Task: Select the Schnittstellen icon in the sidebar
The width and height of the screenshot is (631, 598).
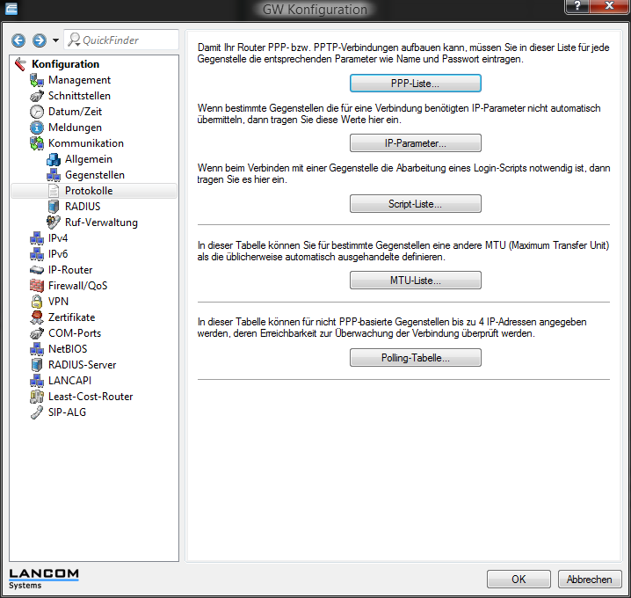Action: 36,96
